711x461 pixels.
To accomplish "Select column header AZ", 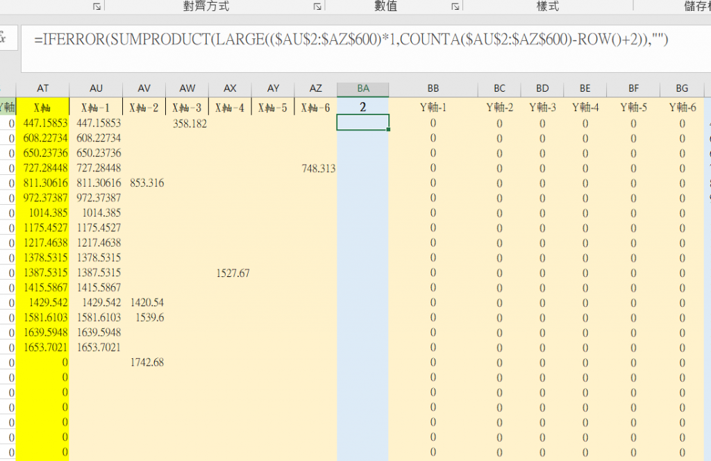I will click(x=316, y=88).
